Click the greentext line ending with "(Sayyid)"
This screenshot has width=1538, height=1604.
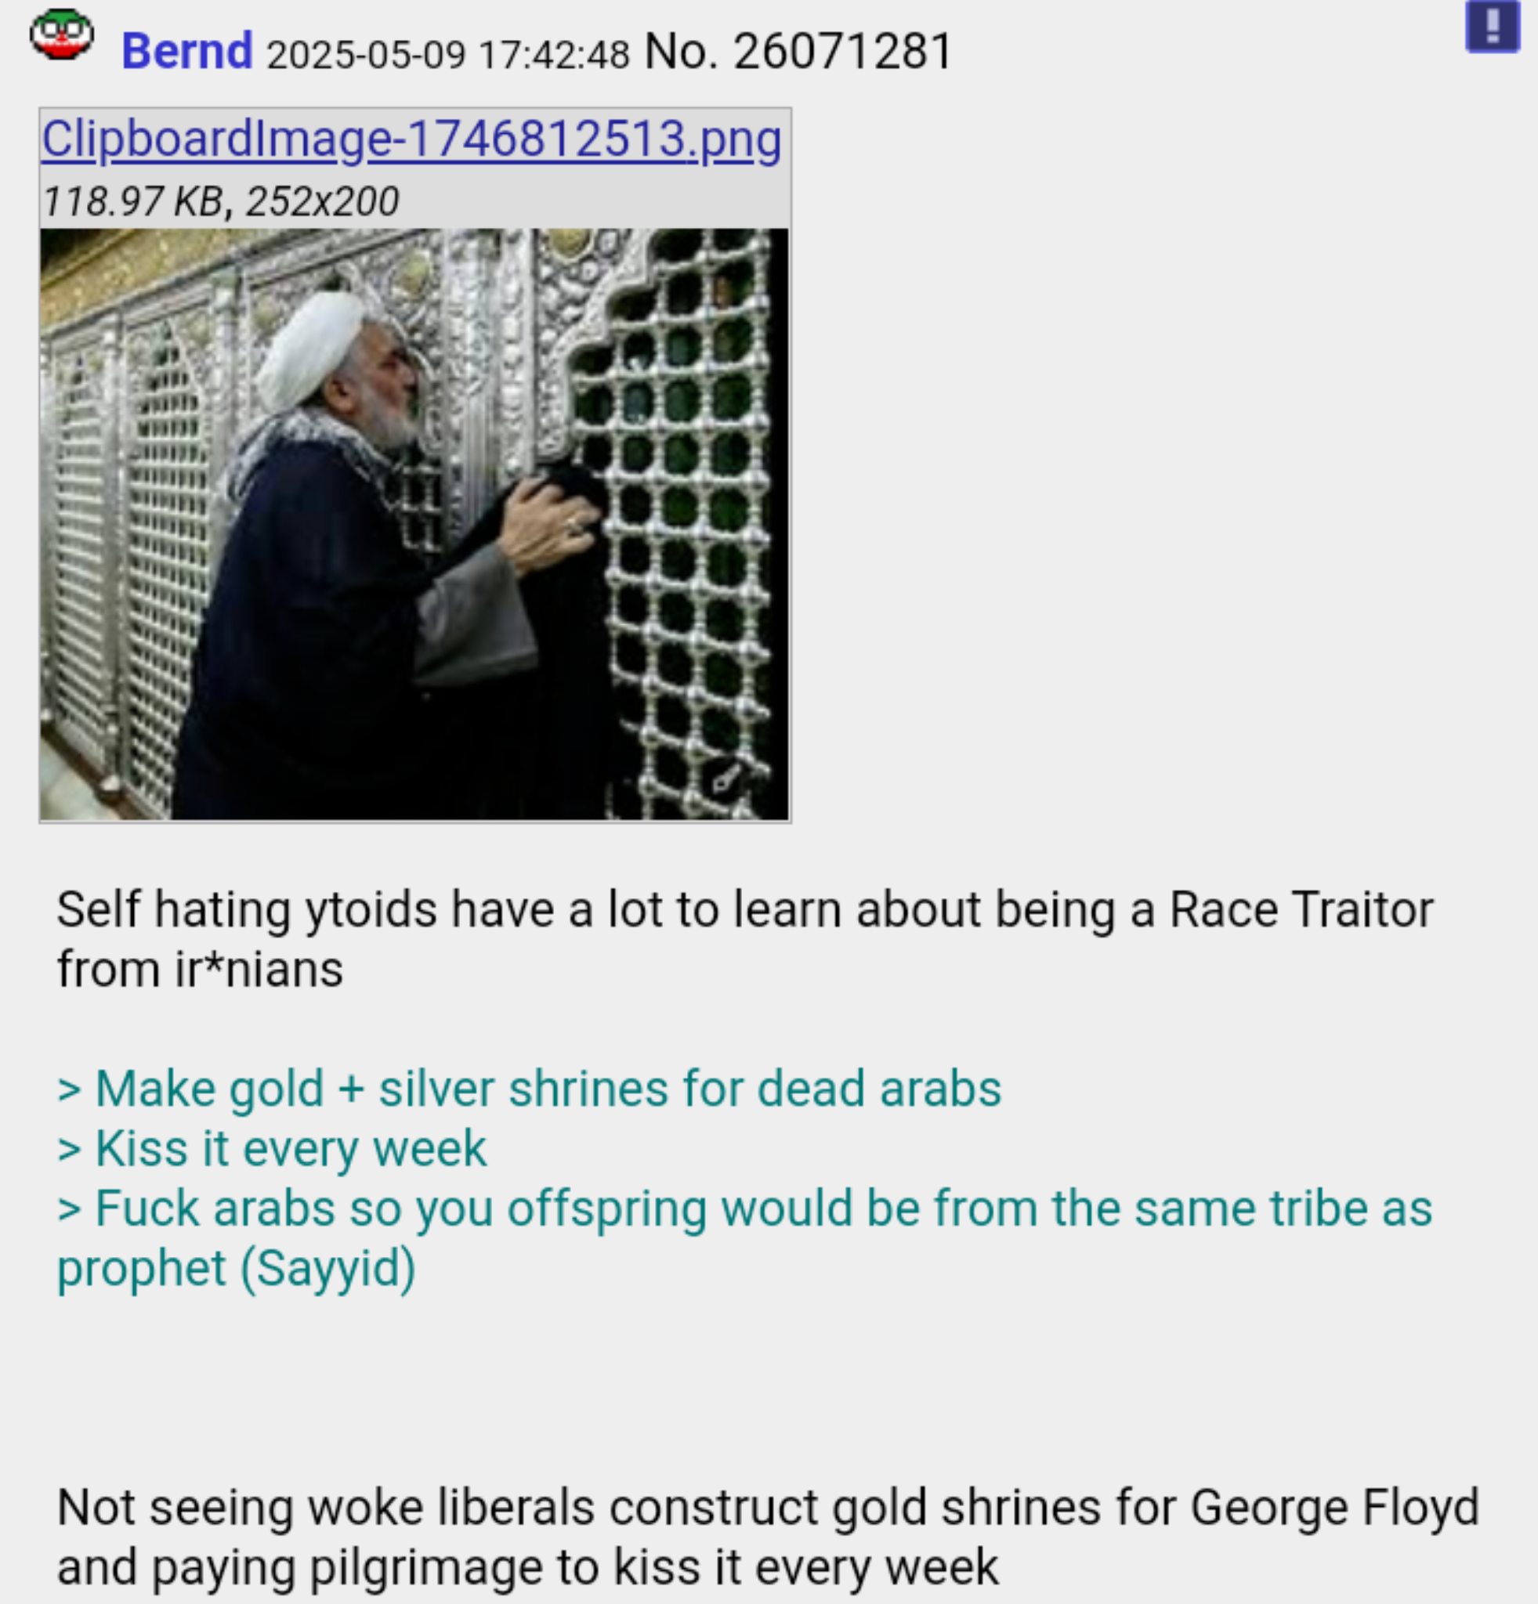(x=745, y=1238)
